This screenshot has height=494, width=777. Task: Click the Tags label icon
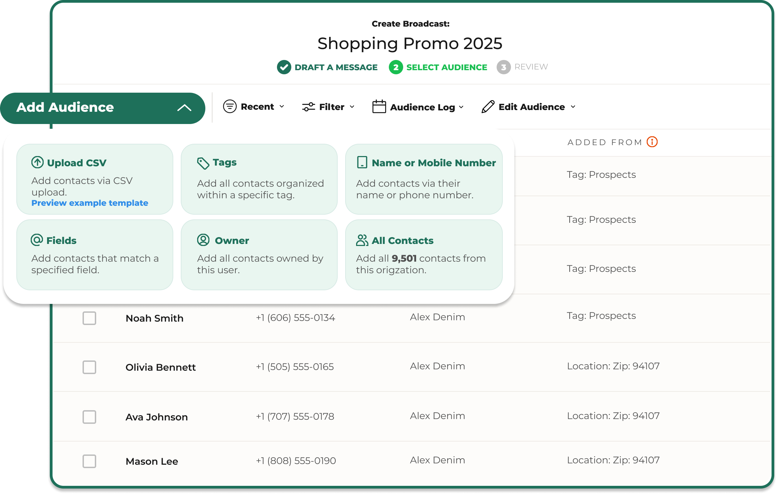click(203, 163)
